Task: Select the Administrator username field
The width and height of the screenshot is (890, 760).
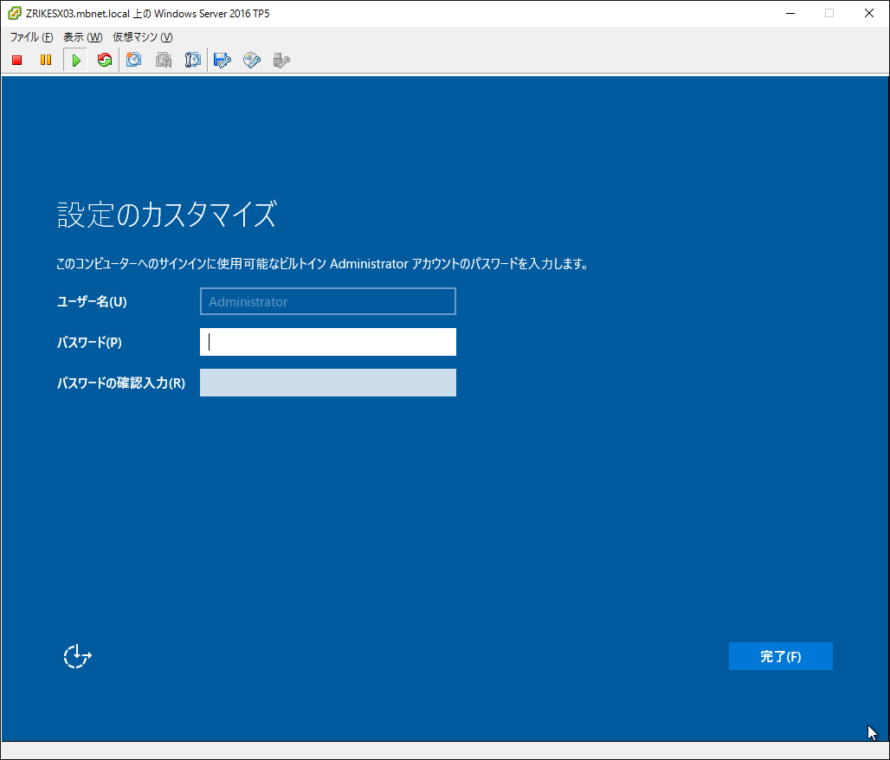Action: (327, 301)
